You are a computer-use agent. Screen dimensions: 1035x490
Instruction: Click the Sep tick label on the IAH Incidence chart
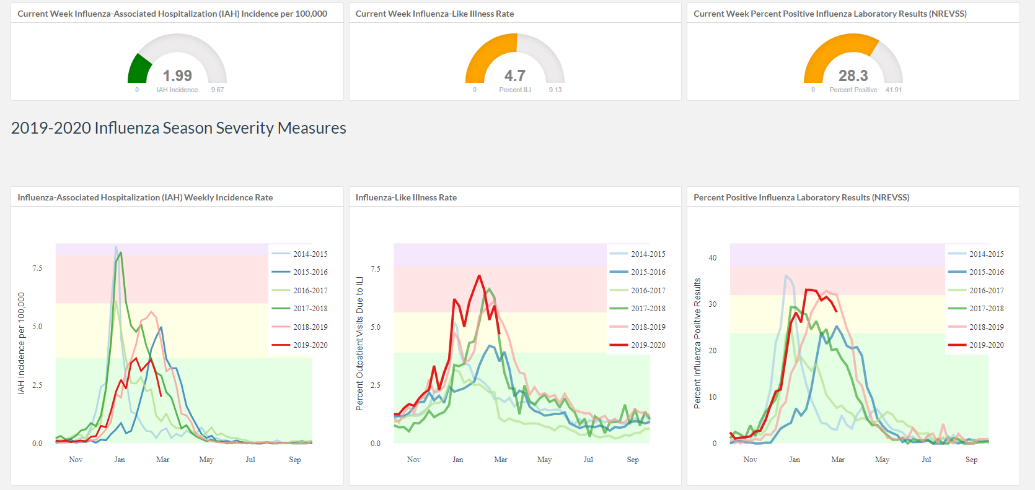pyautogui.click(x=295, y=460)
